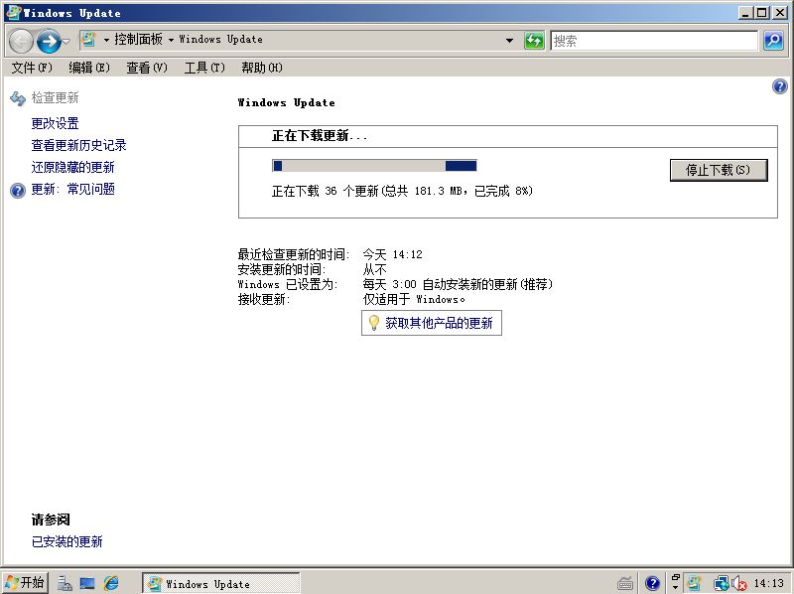Click the question mark icon beside 更新: 常见问题
Screen dimensions: 794x594
click(18, 191)
